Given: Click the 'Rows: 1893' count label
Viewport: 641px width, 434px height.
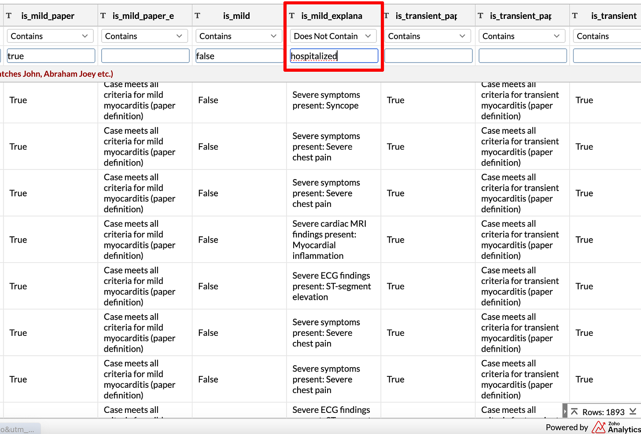Looking at the screenshot, I should 603,412.
